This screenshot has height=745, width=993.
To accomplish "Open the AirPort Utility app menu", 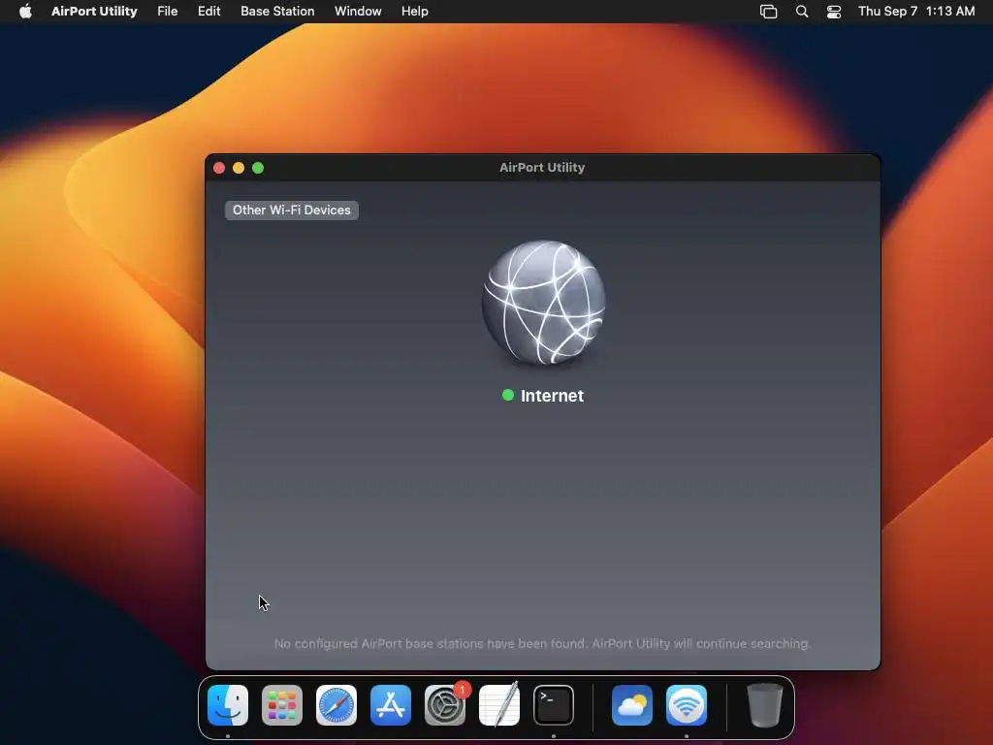I will [94, 11].
